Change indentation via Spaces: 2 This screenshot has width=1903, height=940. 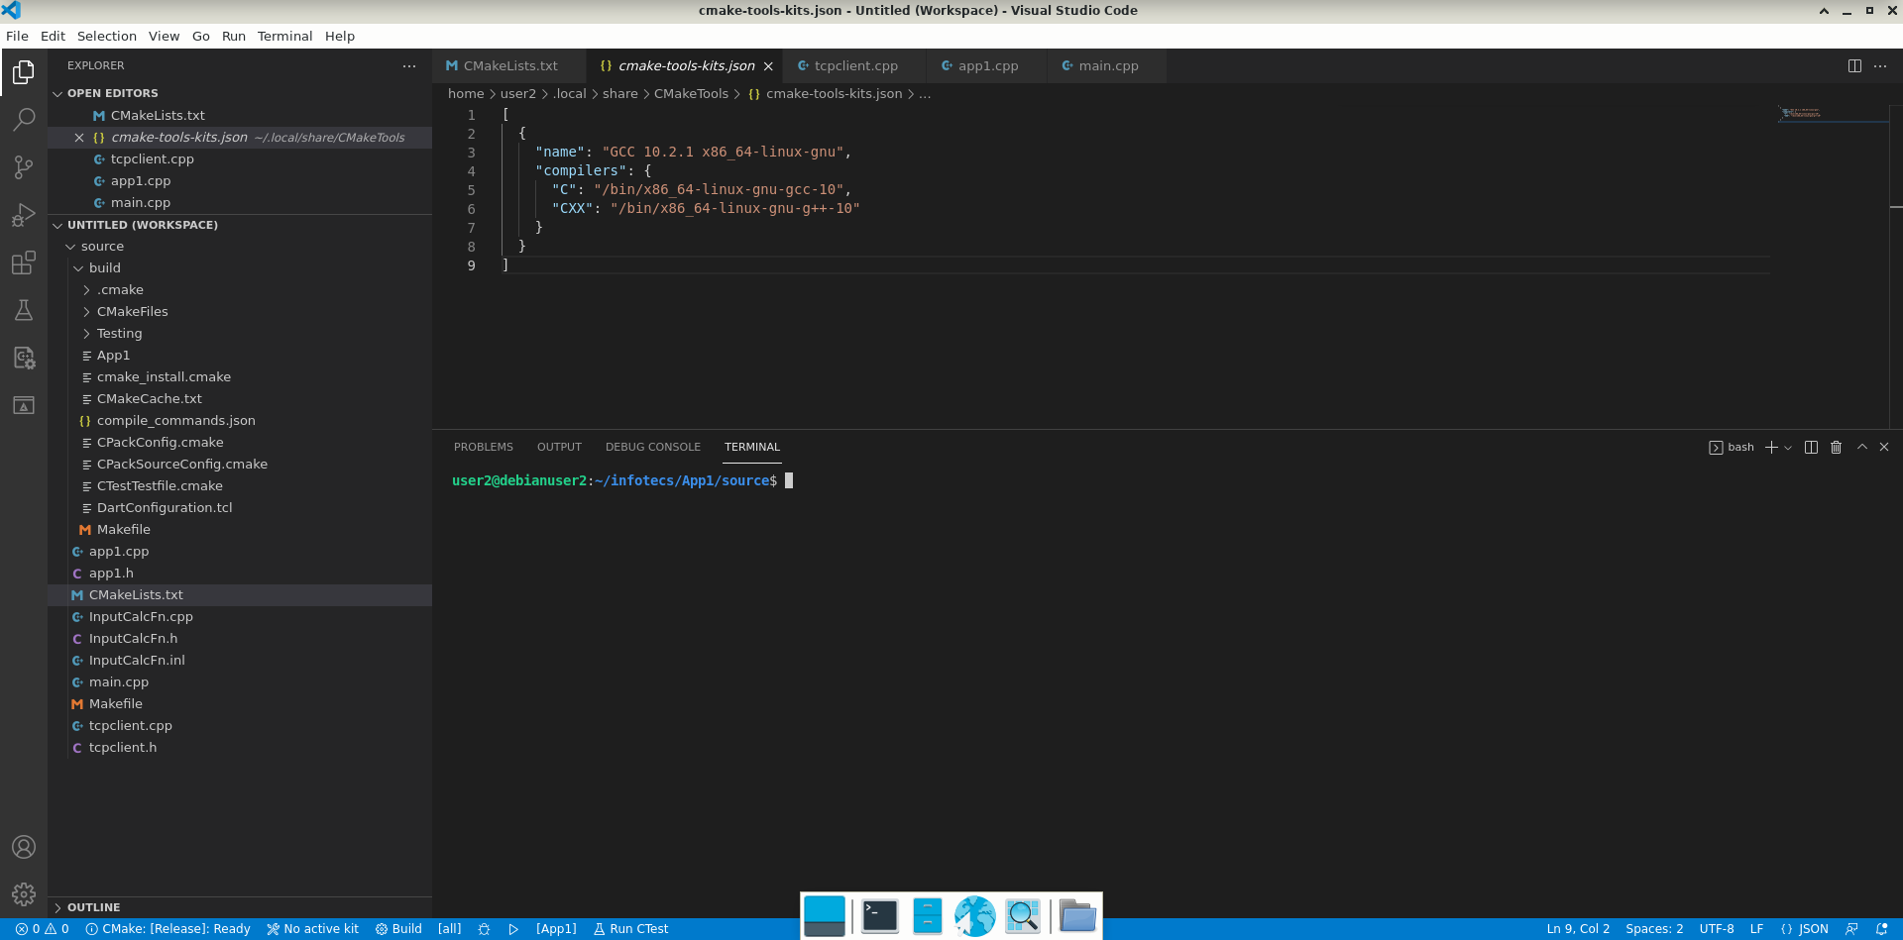click(1654, 929)
